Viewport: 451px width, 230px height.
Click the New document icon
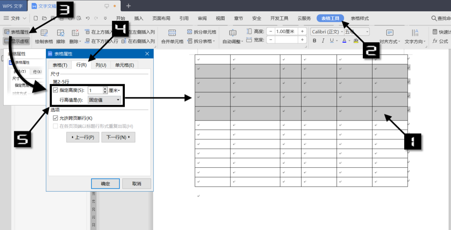point(35,18)
